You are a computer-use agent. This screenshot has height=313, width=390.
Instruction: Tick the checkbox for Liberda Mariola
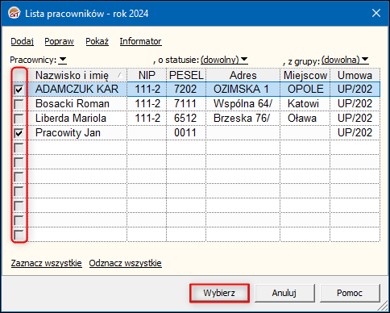[x=19, y=119]
